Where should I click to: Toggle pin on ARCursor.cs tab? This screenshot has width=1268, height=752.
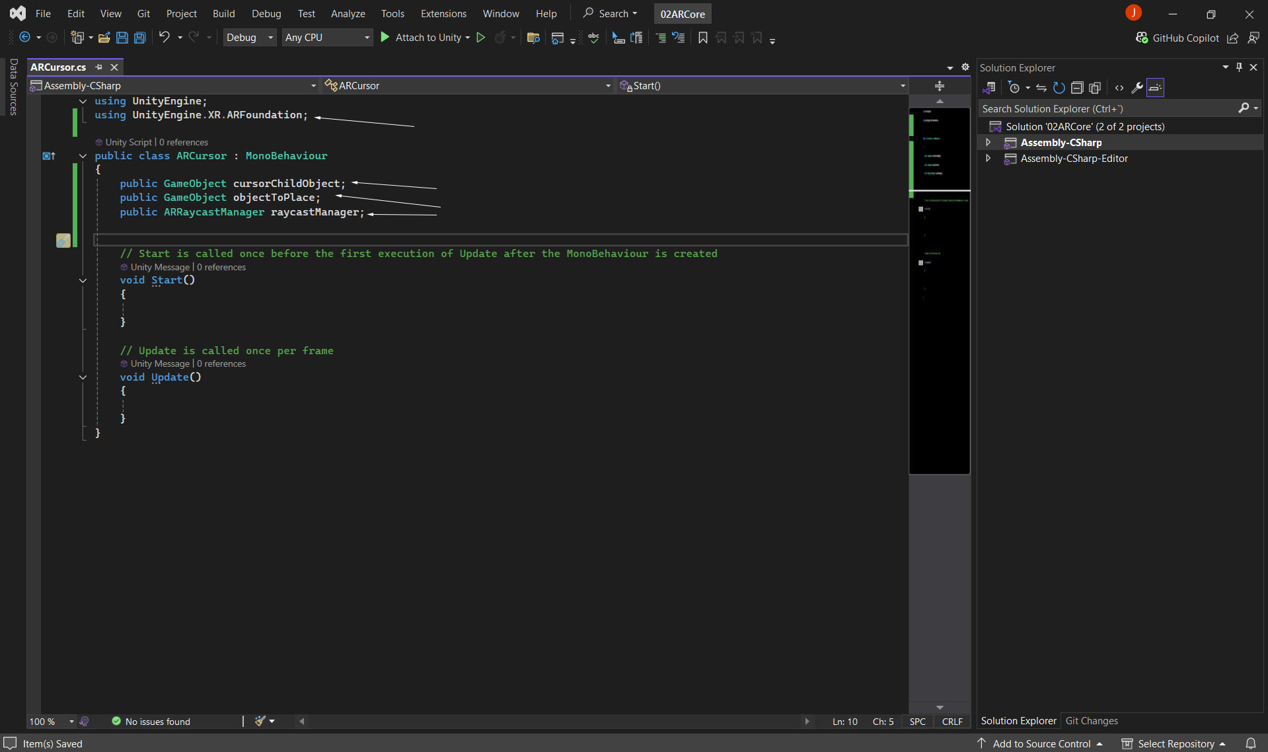coord(98,67)
